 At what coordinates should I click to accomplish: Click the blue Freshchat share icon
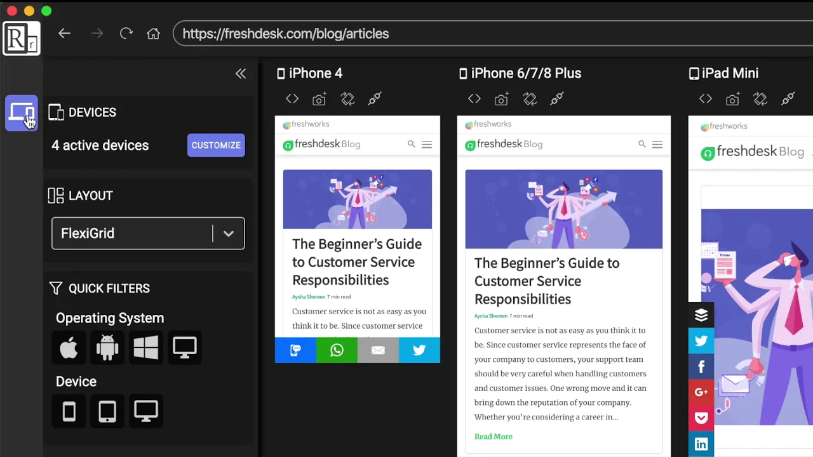coord(295,350)
